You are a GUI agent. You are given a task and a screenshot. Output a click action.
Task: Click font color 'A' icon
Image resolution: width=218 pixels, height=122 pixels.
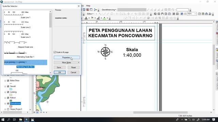(x=86, y=18)
